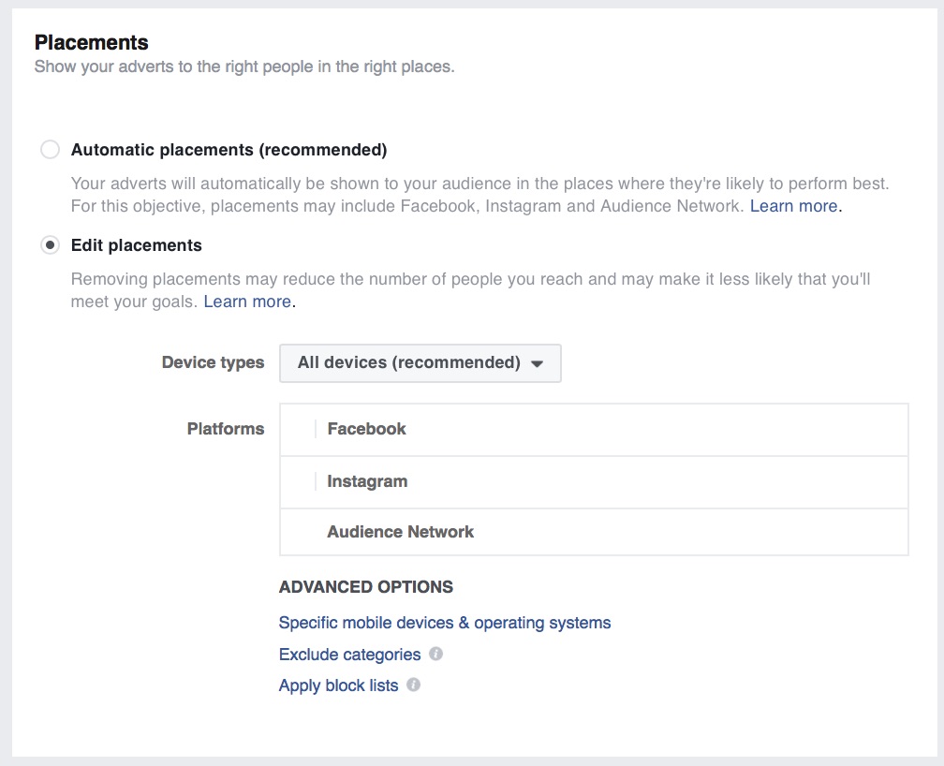The image size is (944, 766).
Task: Select the Edit placements radio button
Action: 50,245
